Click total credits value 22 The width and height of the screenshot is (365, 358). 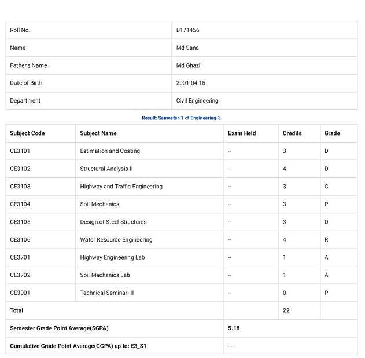[x=286, y=310]
